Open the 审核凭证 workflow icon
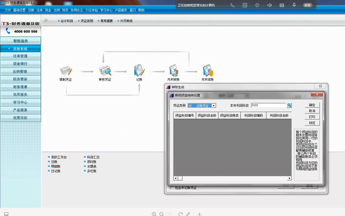 point(105,70)
